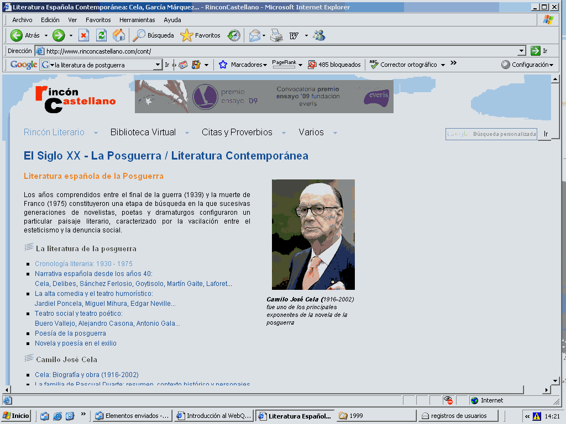This screenshot has height=424, width=566.
Task: Click the horizontal scrollbar right arrow
Action: coord(547,390)
